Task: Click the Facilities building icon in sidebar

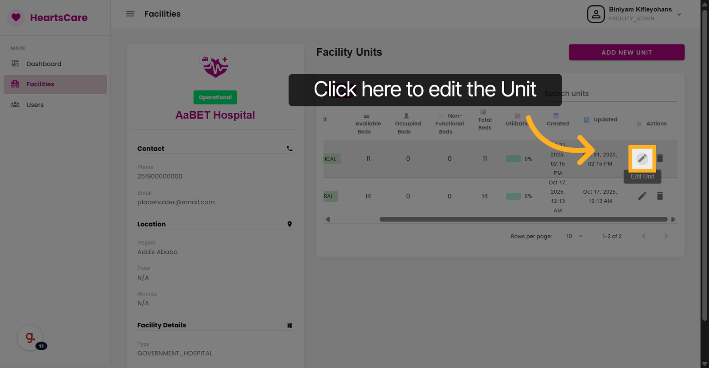Action: (x=15, y=84)
